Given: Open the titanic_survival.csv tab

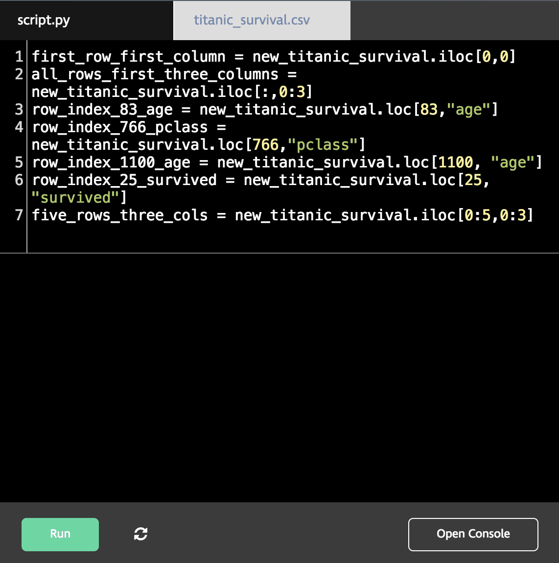Looking at the screenshot, I should pyautogui.click(x=252, y=20).
